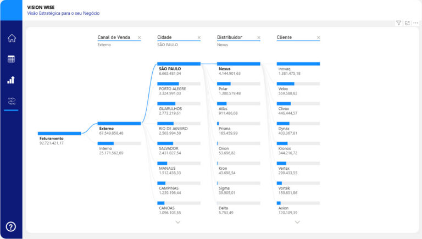Close the Cliente level column
This screenshot has height=239, width=422.
[x=318, y=38]
